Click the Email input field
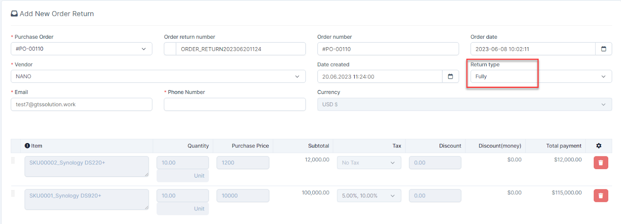Image resolution: width=621 pixels, height=224 pixels. (82, 104)
